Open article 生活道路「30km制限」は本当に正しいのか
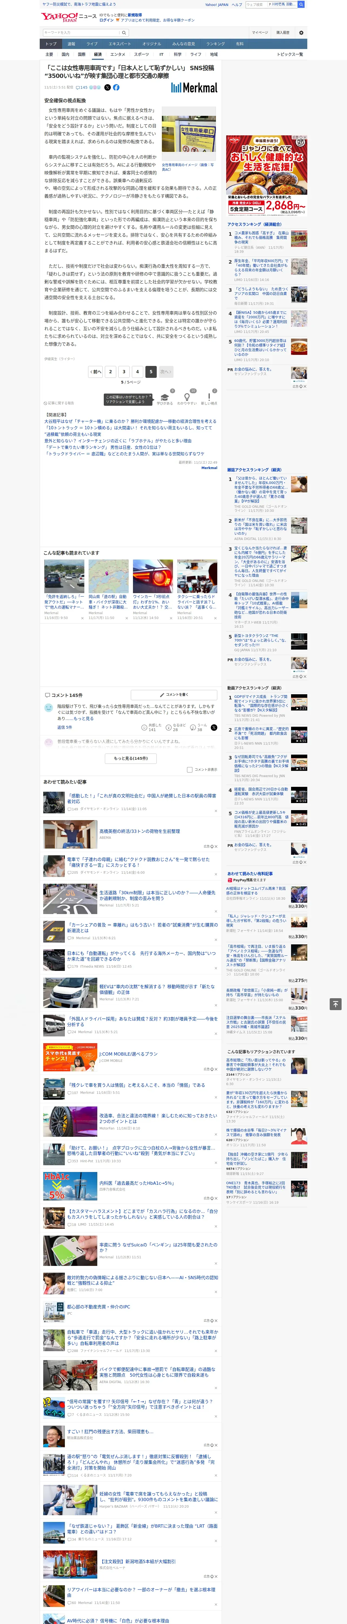Viewport: 347px width, 1624px height. point(158,895)
